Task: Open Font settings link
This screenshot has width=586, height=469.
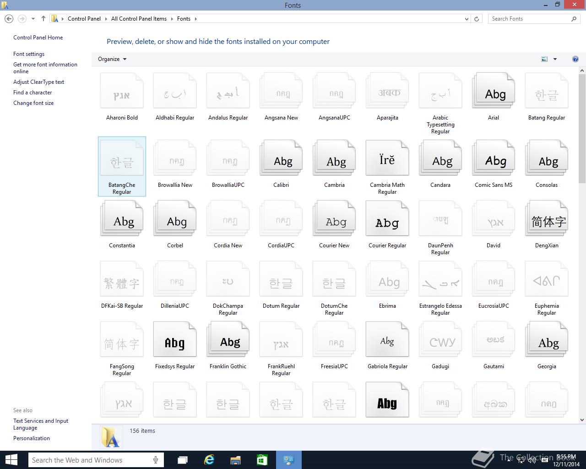Action: (29, 54)
